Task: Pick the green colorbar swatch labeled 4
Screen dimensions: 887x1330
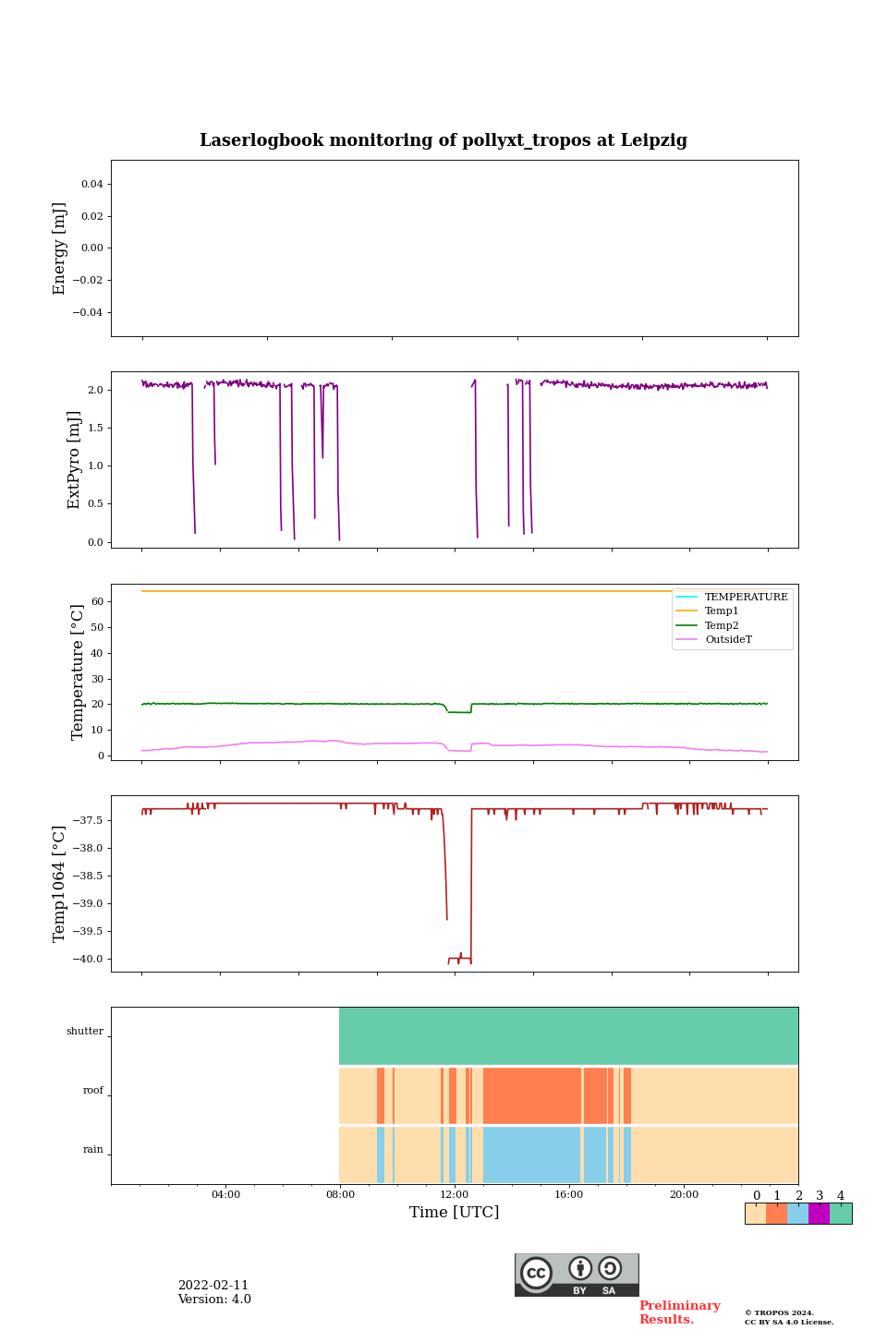Action: (x=841, y=1214)
